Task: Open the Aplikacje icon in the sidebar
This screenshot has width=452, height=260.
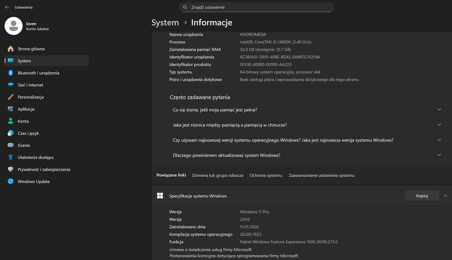Action: [11, 109]
